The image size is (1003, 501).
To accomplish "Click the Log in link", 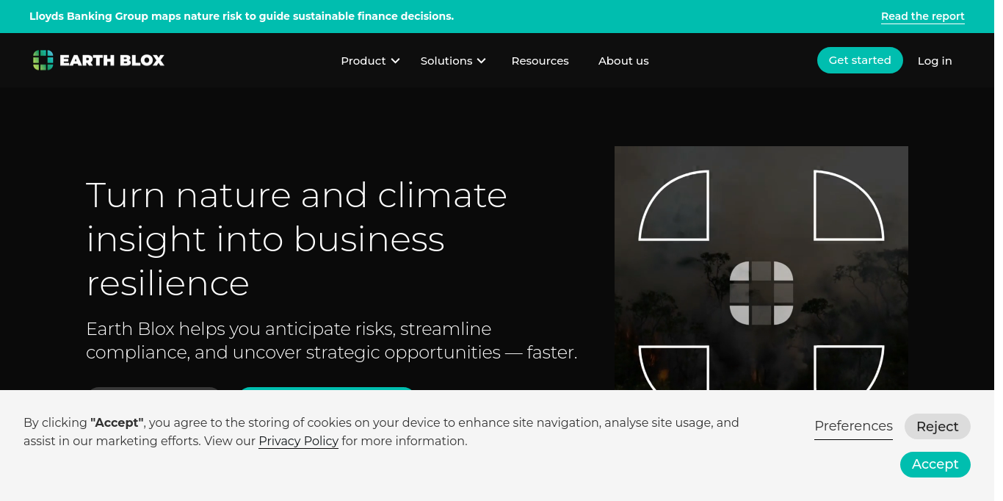I will pos(934,61).
